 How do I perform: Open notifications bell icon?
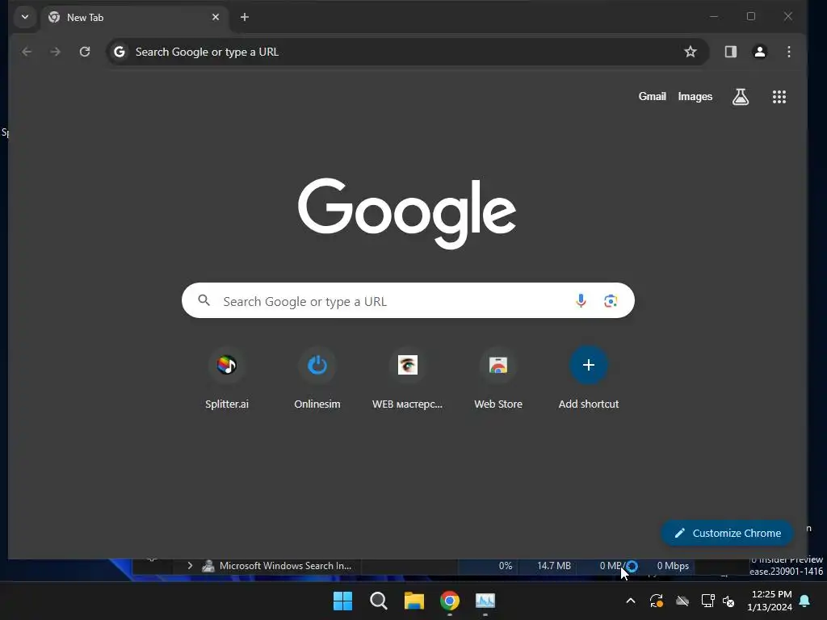tap(805, 601)
